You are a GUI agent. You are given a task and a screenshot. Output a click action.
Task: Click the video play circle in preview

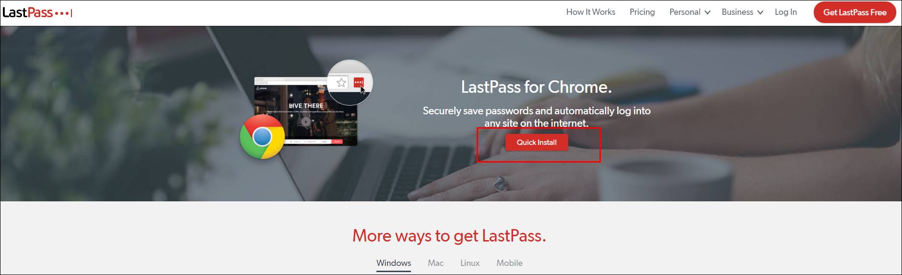click(306, 121)
